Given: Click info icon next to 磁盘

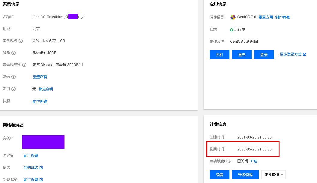Looking at the screenshot, I should click(13, 53).
